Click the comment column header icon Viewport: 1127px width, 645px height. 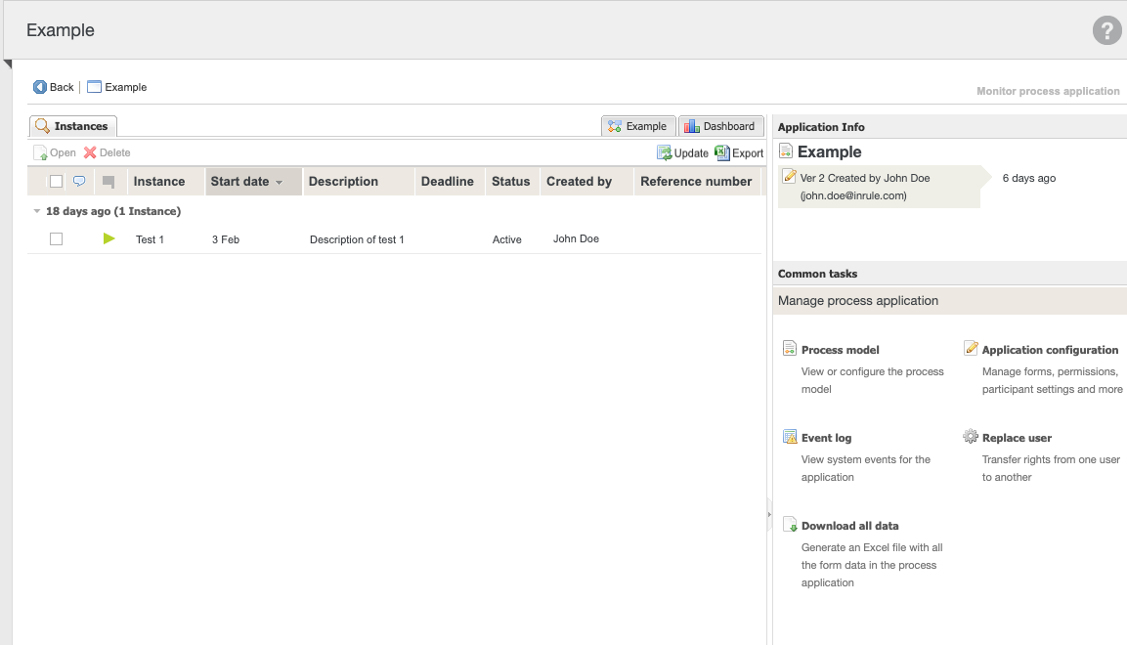[79, 181]
